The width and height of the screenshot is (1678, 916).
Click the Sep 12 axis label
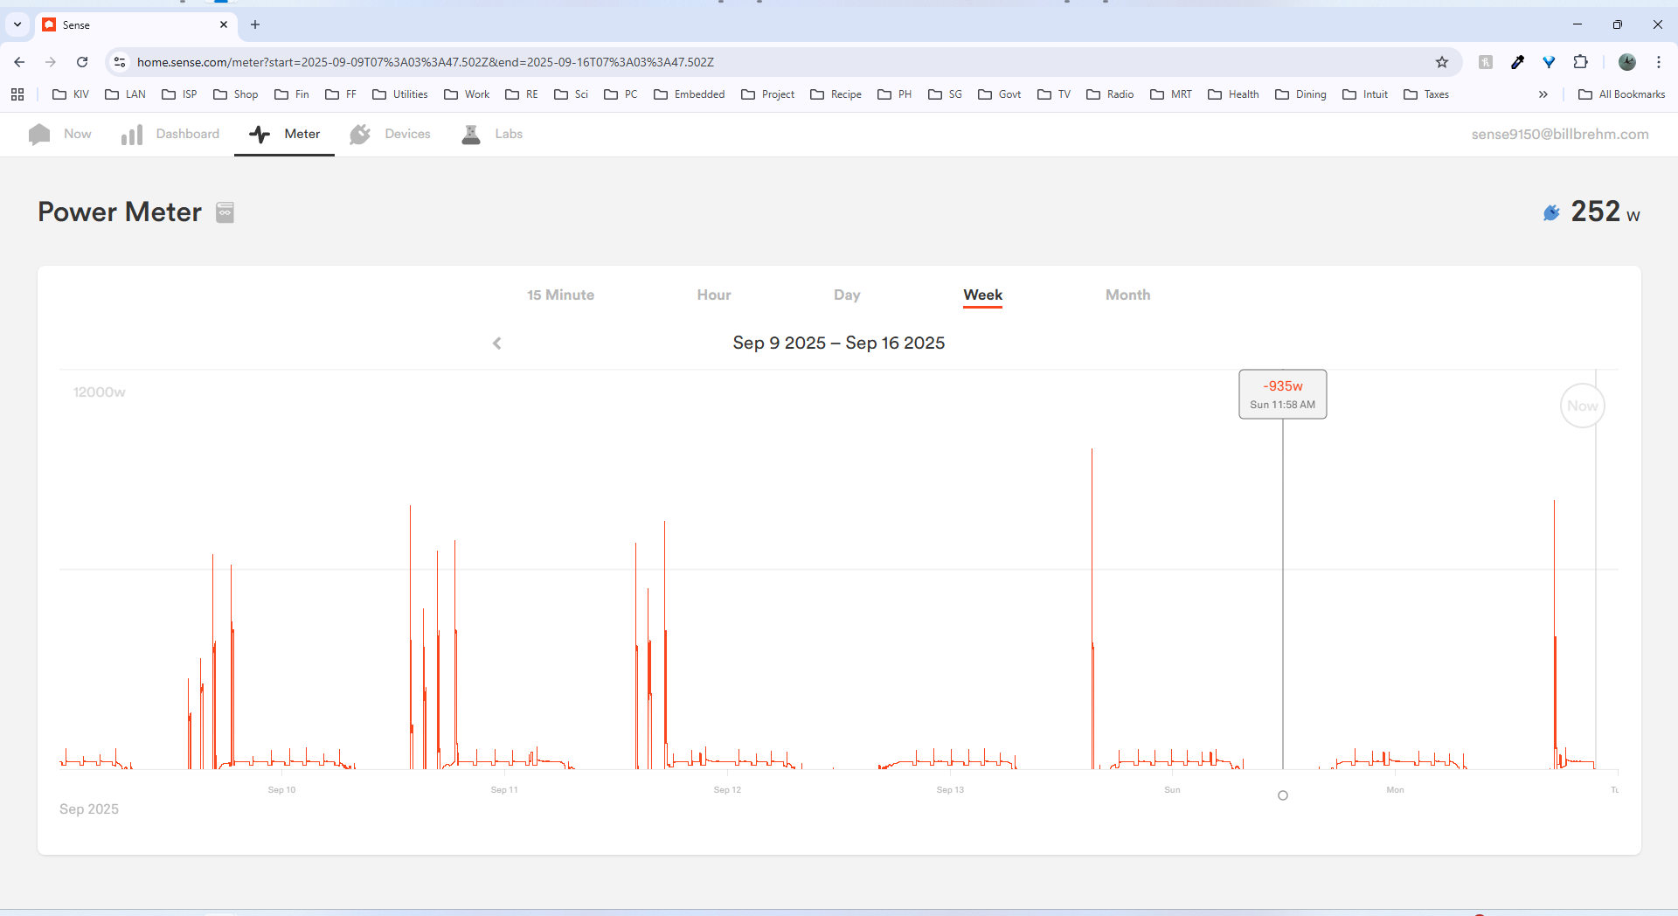tap(727, 790)
